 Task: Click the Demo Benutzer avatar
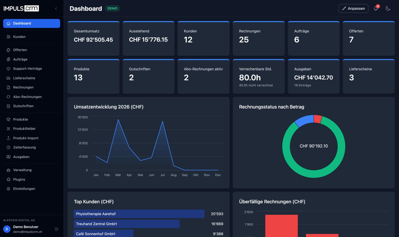tap(7, 229)
